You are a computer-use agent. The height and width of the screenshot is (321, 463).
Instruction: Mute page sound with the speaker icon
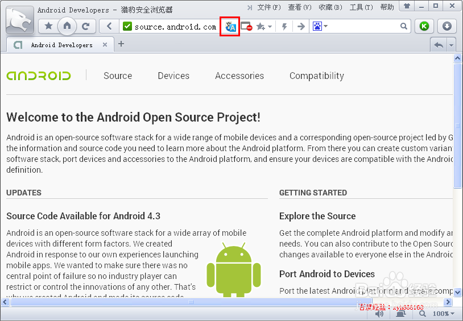point(379,314)
